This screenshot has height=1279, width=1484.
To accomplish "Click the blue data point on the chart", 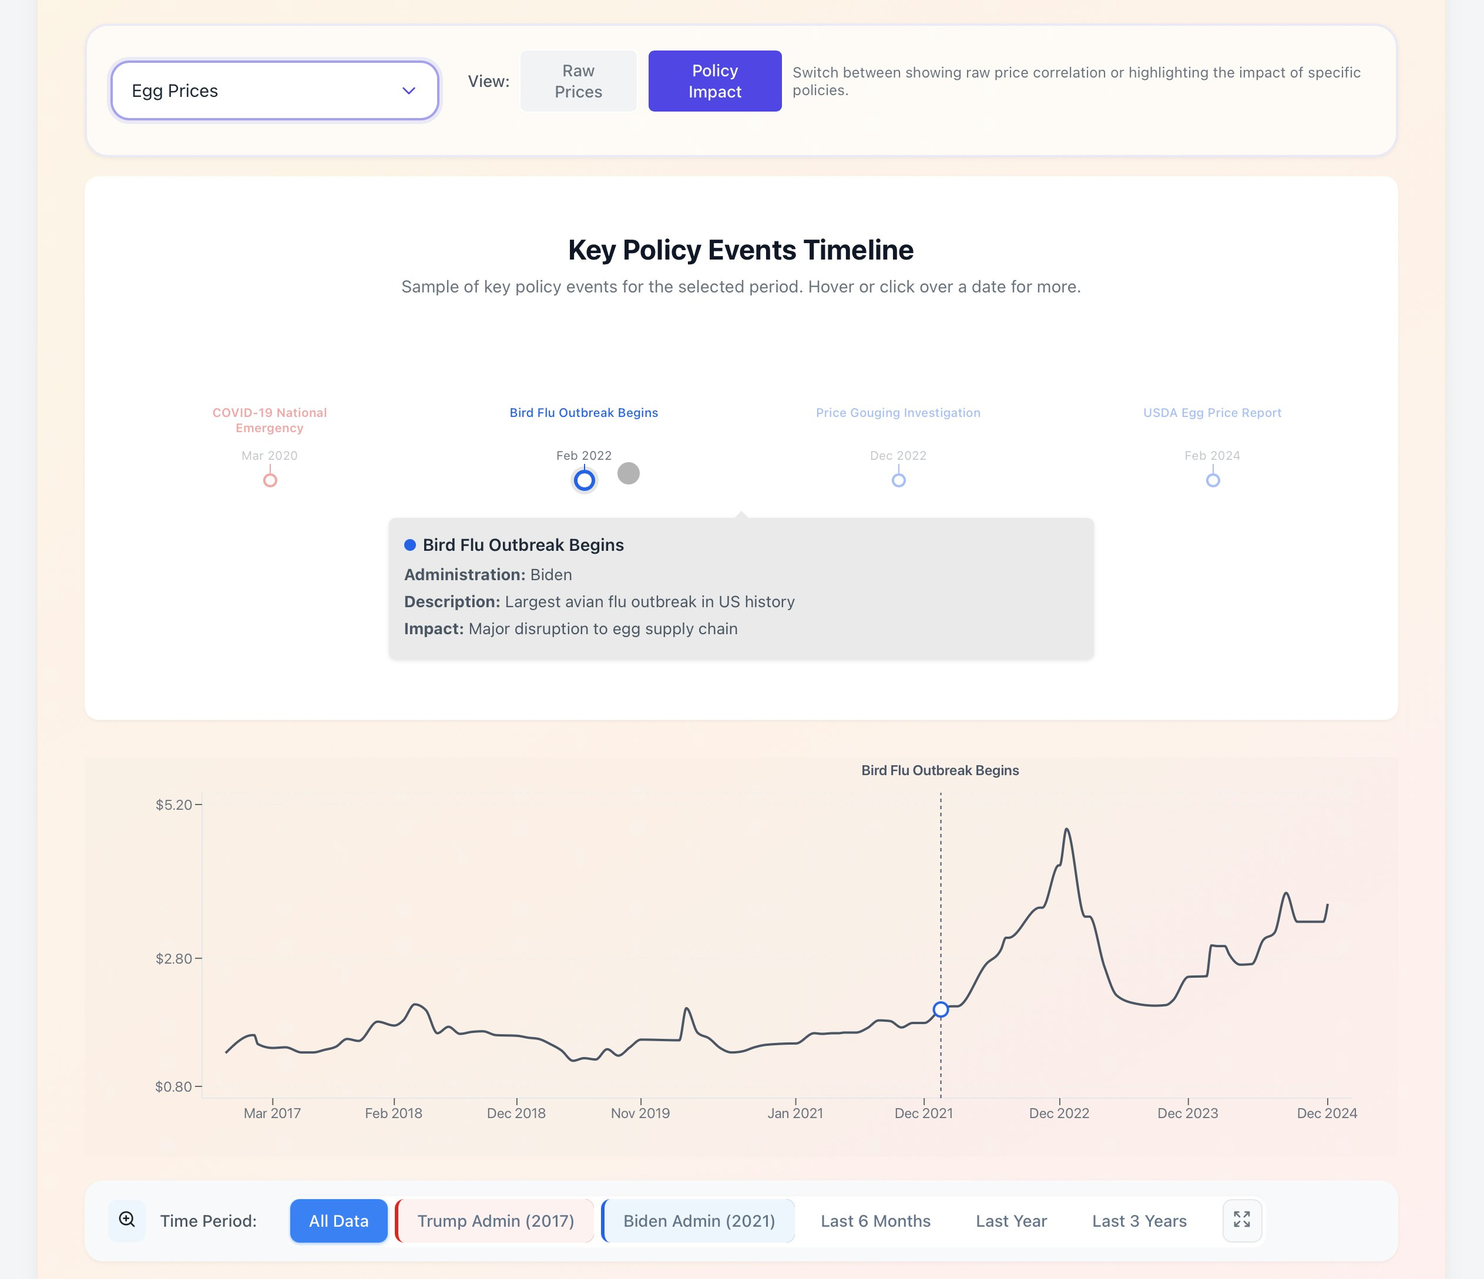I will (x=941, y=1009).
